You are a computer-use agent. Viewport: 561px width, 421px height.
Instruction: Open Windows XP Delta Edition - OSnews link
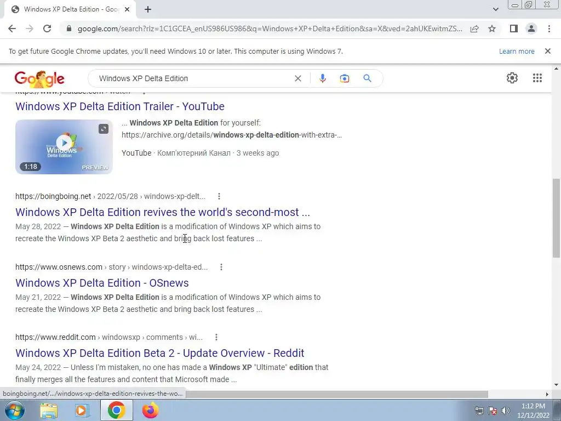click(102, 283)
